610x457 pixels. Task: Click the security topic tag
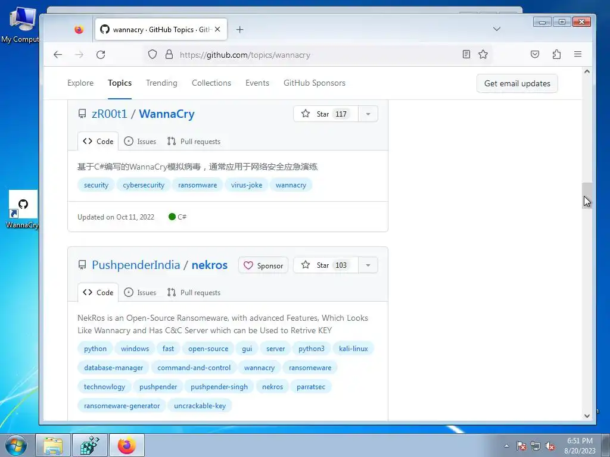(96, 185)
